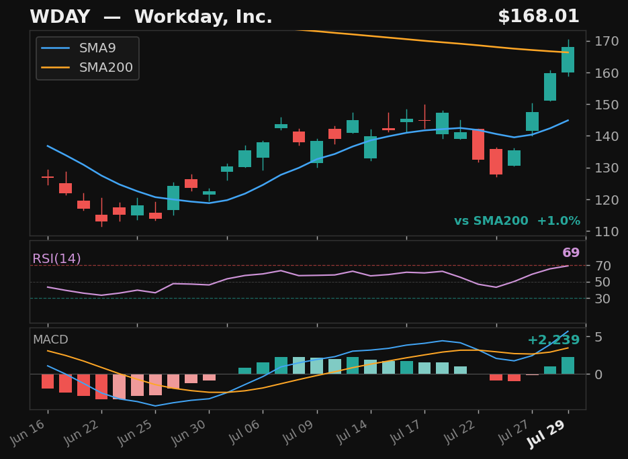
Task: Click the WDAY ticker title text
Action: pyautogui.click(x=60, y=17)
